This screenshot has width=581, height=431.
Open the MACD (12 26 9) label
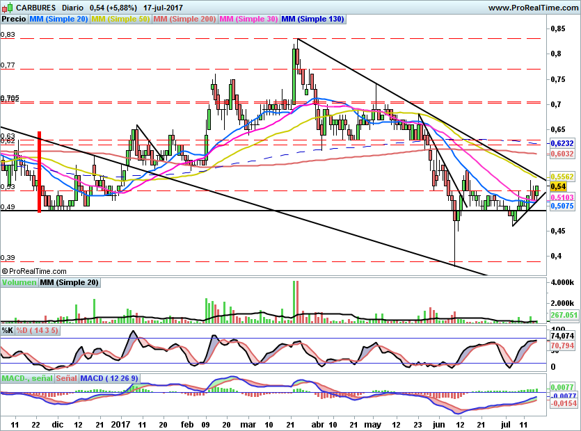[x=110, y=378]
